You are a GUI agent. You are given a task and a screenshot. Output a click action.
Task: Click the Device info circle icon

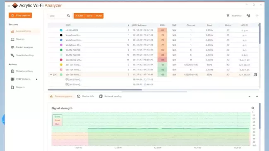coord(79,96)
